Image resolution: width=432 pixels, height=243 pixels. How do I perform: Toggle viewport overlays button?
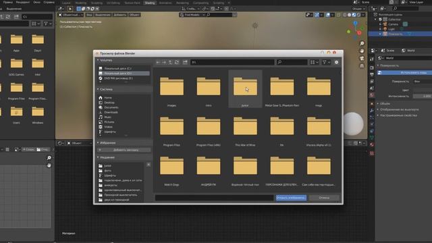tap(327, 15)
